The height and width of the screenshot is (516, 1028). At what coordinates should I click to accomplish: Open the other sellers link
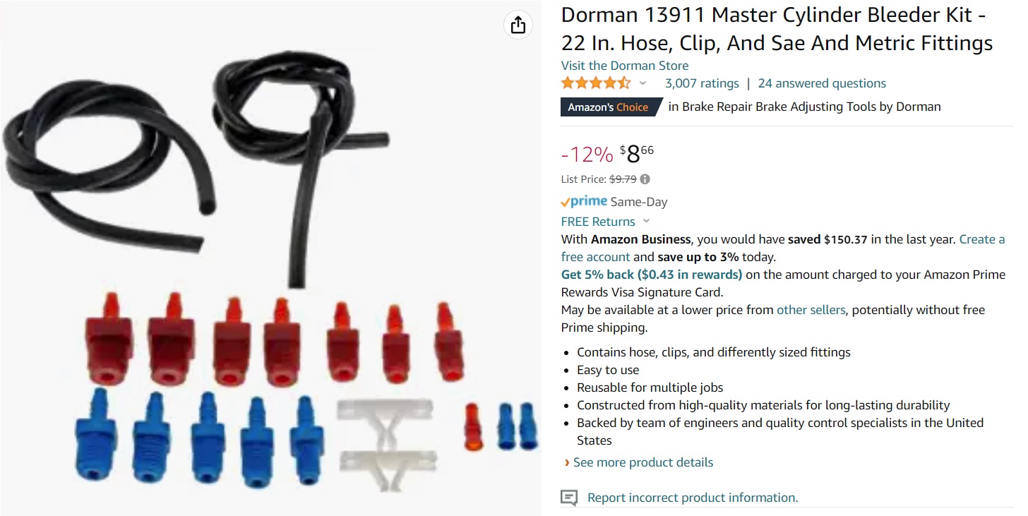pos(811,310)
